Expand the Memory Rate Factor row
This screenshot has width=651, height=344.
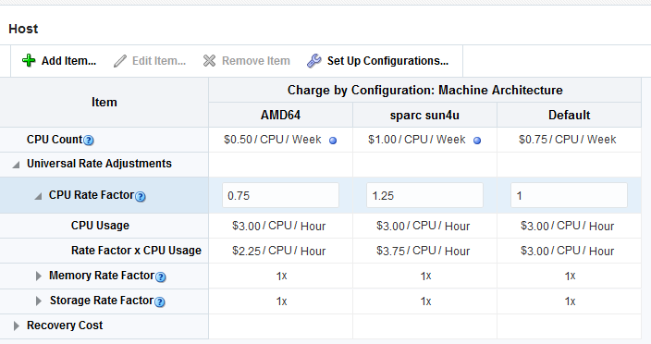click(38, 276)
